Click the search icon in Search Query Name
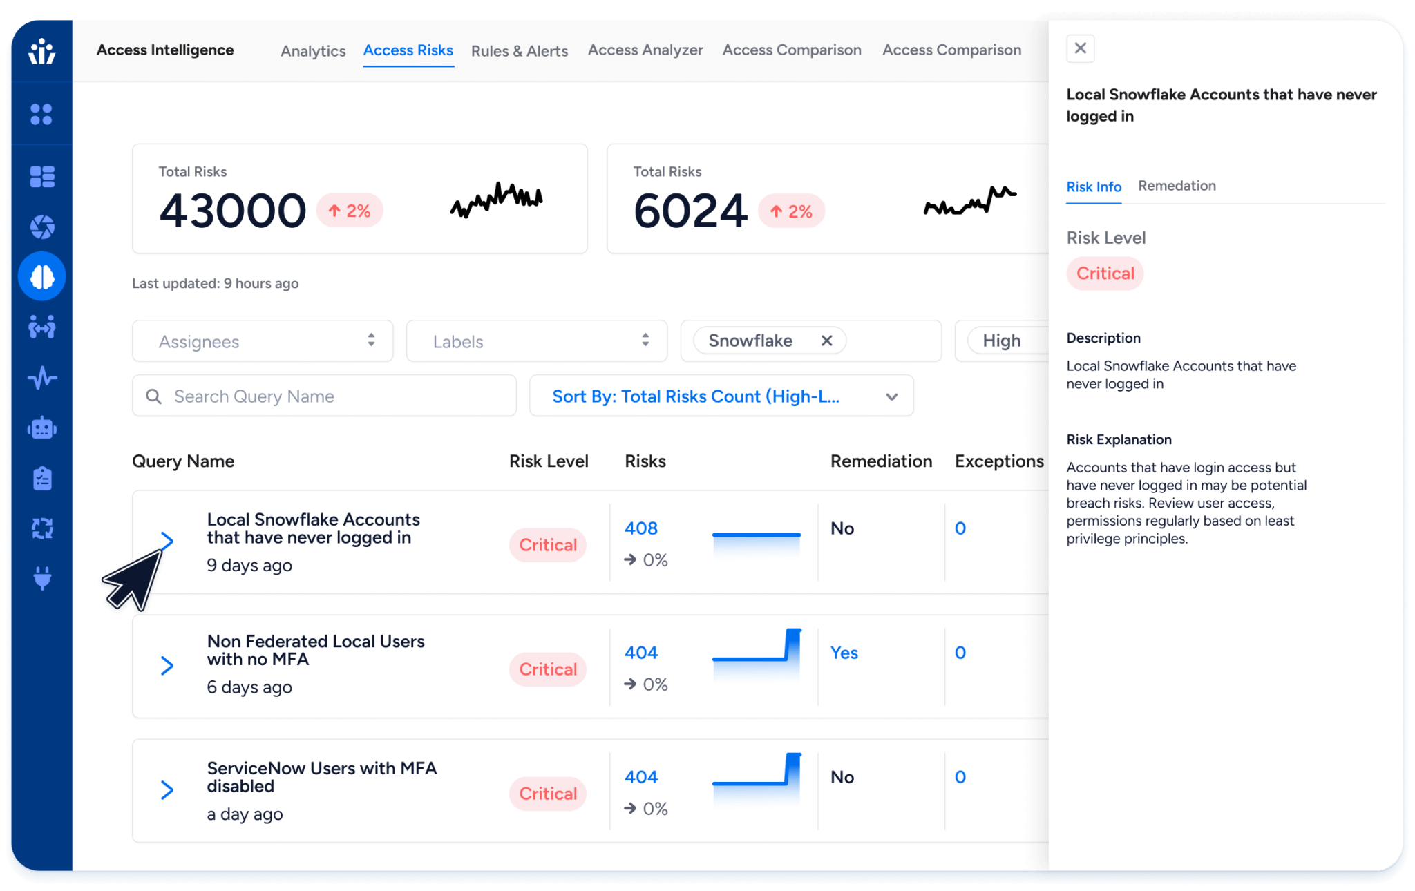Image resolution: width=1415 pixels, height=891 pixels. point(153,396)
